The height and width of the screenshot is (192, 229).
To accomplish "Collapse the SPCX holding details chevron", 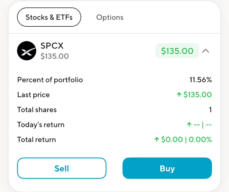I will 206,51.
